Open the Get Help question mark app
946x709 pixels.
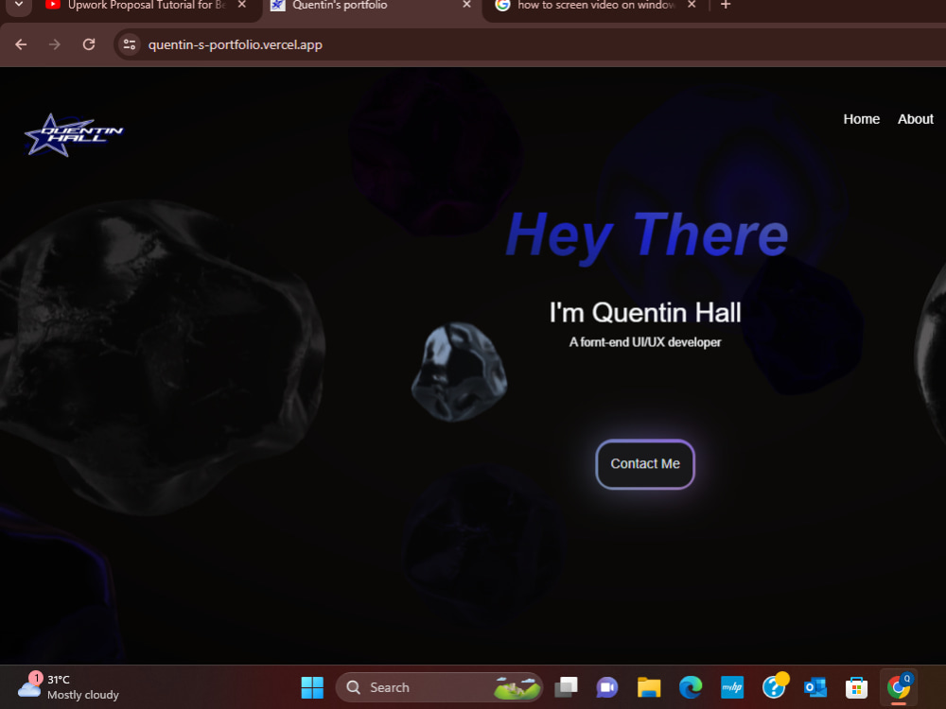(x=775, y=686)
